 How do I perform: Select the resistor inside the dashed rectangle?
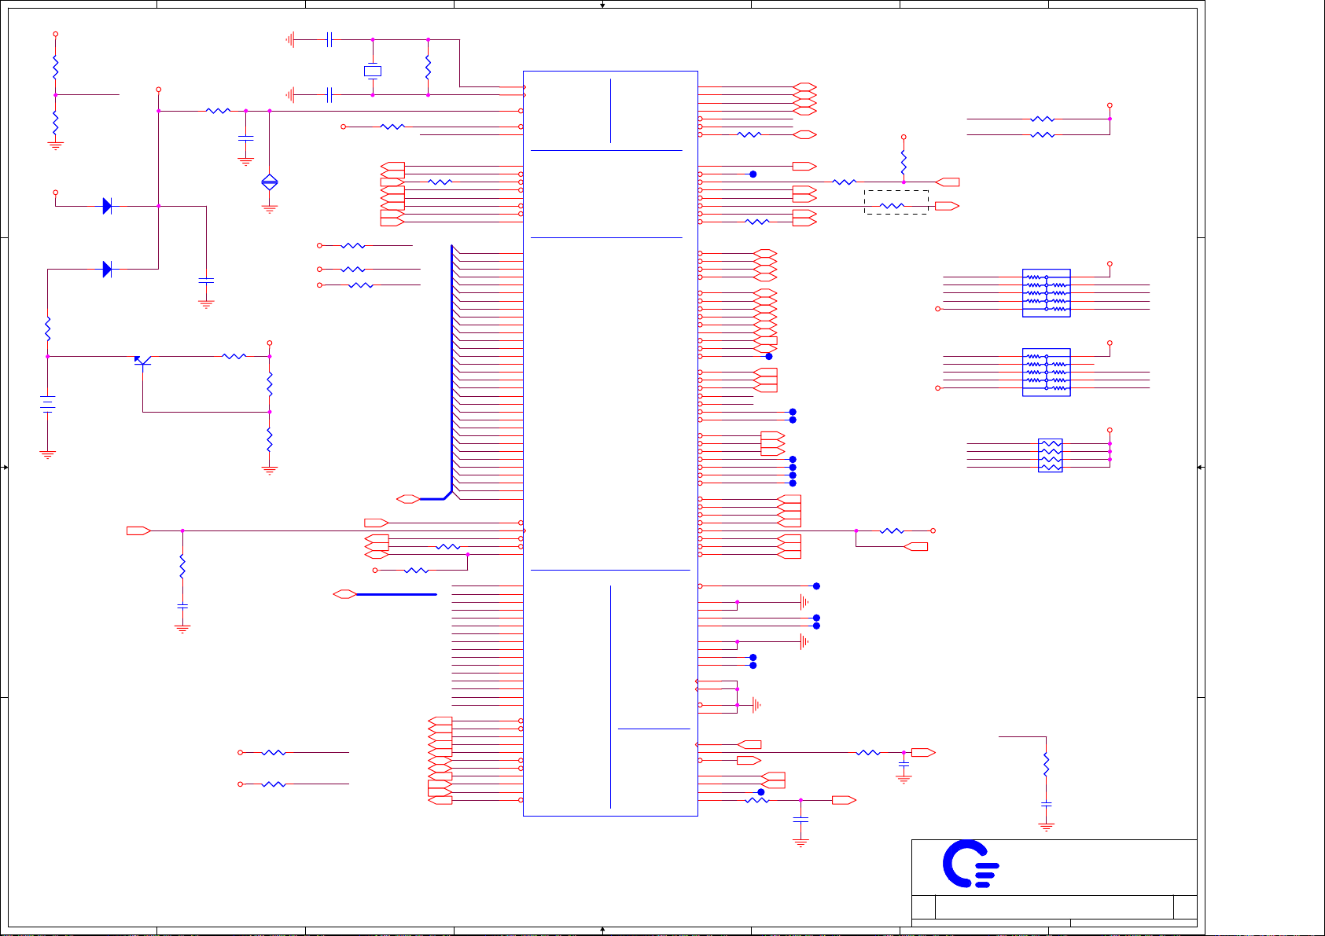[x=892, y=206]
